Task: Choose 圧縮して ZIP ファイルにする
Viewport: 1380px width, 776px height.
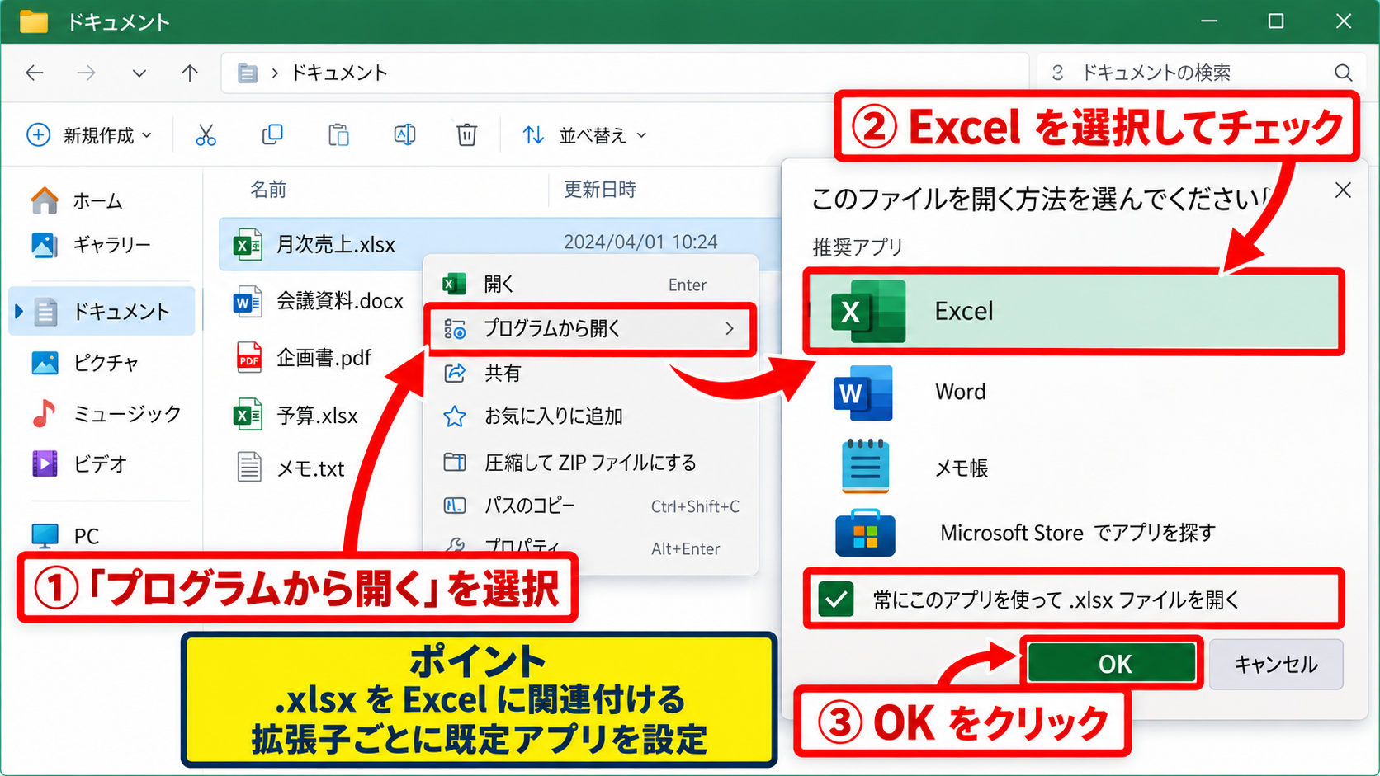Action: [x=590, y=463]
